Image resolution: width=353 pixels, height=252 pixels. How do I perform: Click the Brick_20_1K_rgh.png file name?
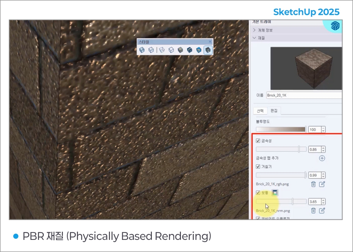point(272,184)
